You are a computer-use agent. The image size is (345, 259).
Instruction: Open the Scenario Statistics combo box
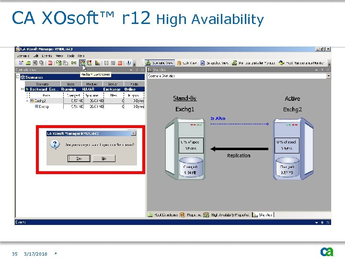(x=239, y=76)
